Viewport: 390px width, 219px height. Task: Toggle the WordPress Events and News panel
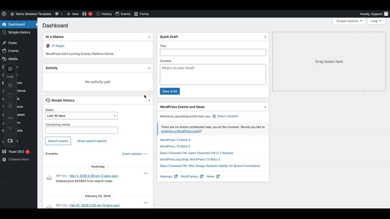[265, 107]
